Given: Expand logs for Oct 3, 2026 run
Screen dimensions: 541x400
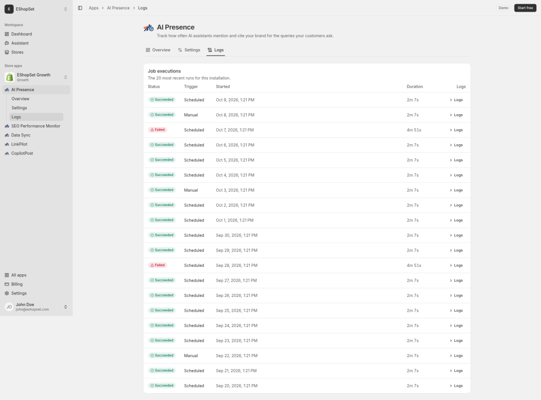Looking at the screenshot, I should pyautogui.click(x=456, y=190).
